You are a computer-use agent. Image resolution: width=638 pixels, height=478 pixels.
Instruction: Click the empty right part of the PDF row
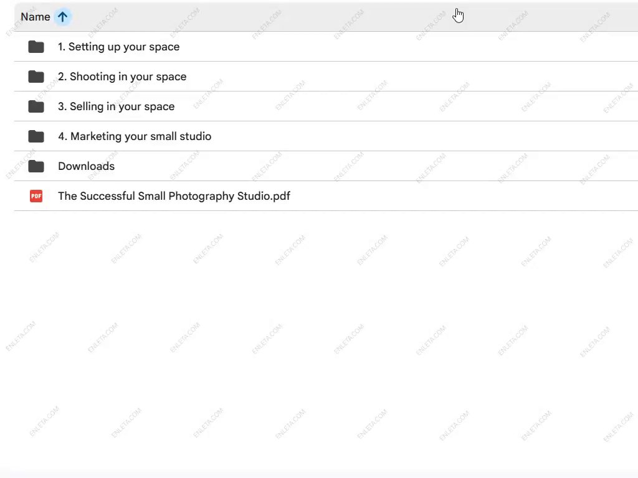467,196
